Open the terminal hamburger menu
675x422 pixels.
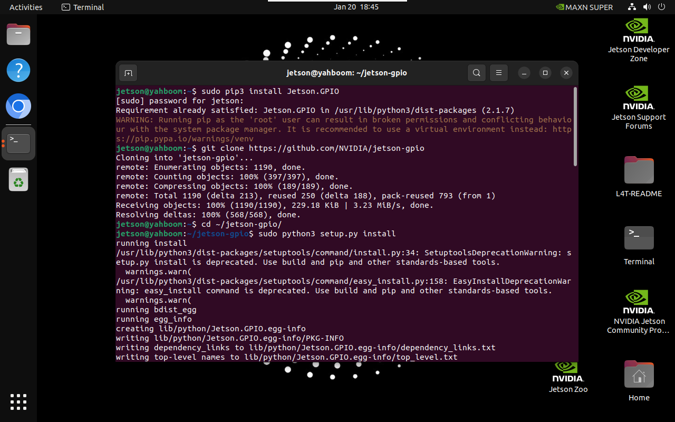(x=498, y=73)
